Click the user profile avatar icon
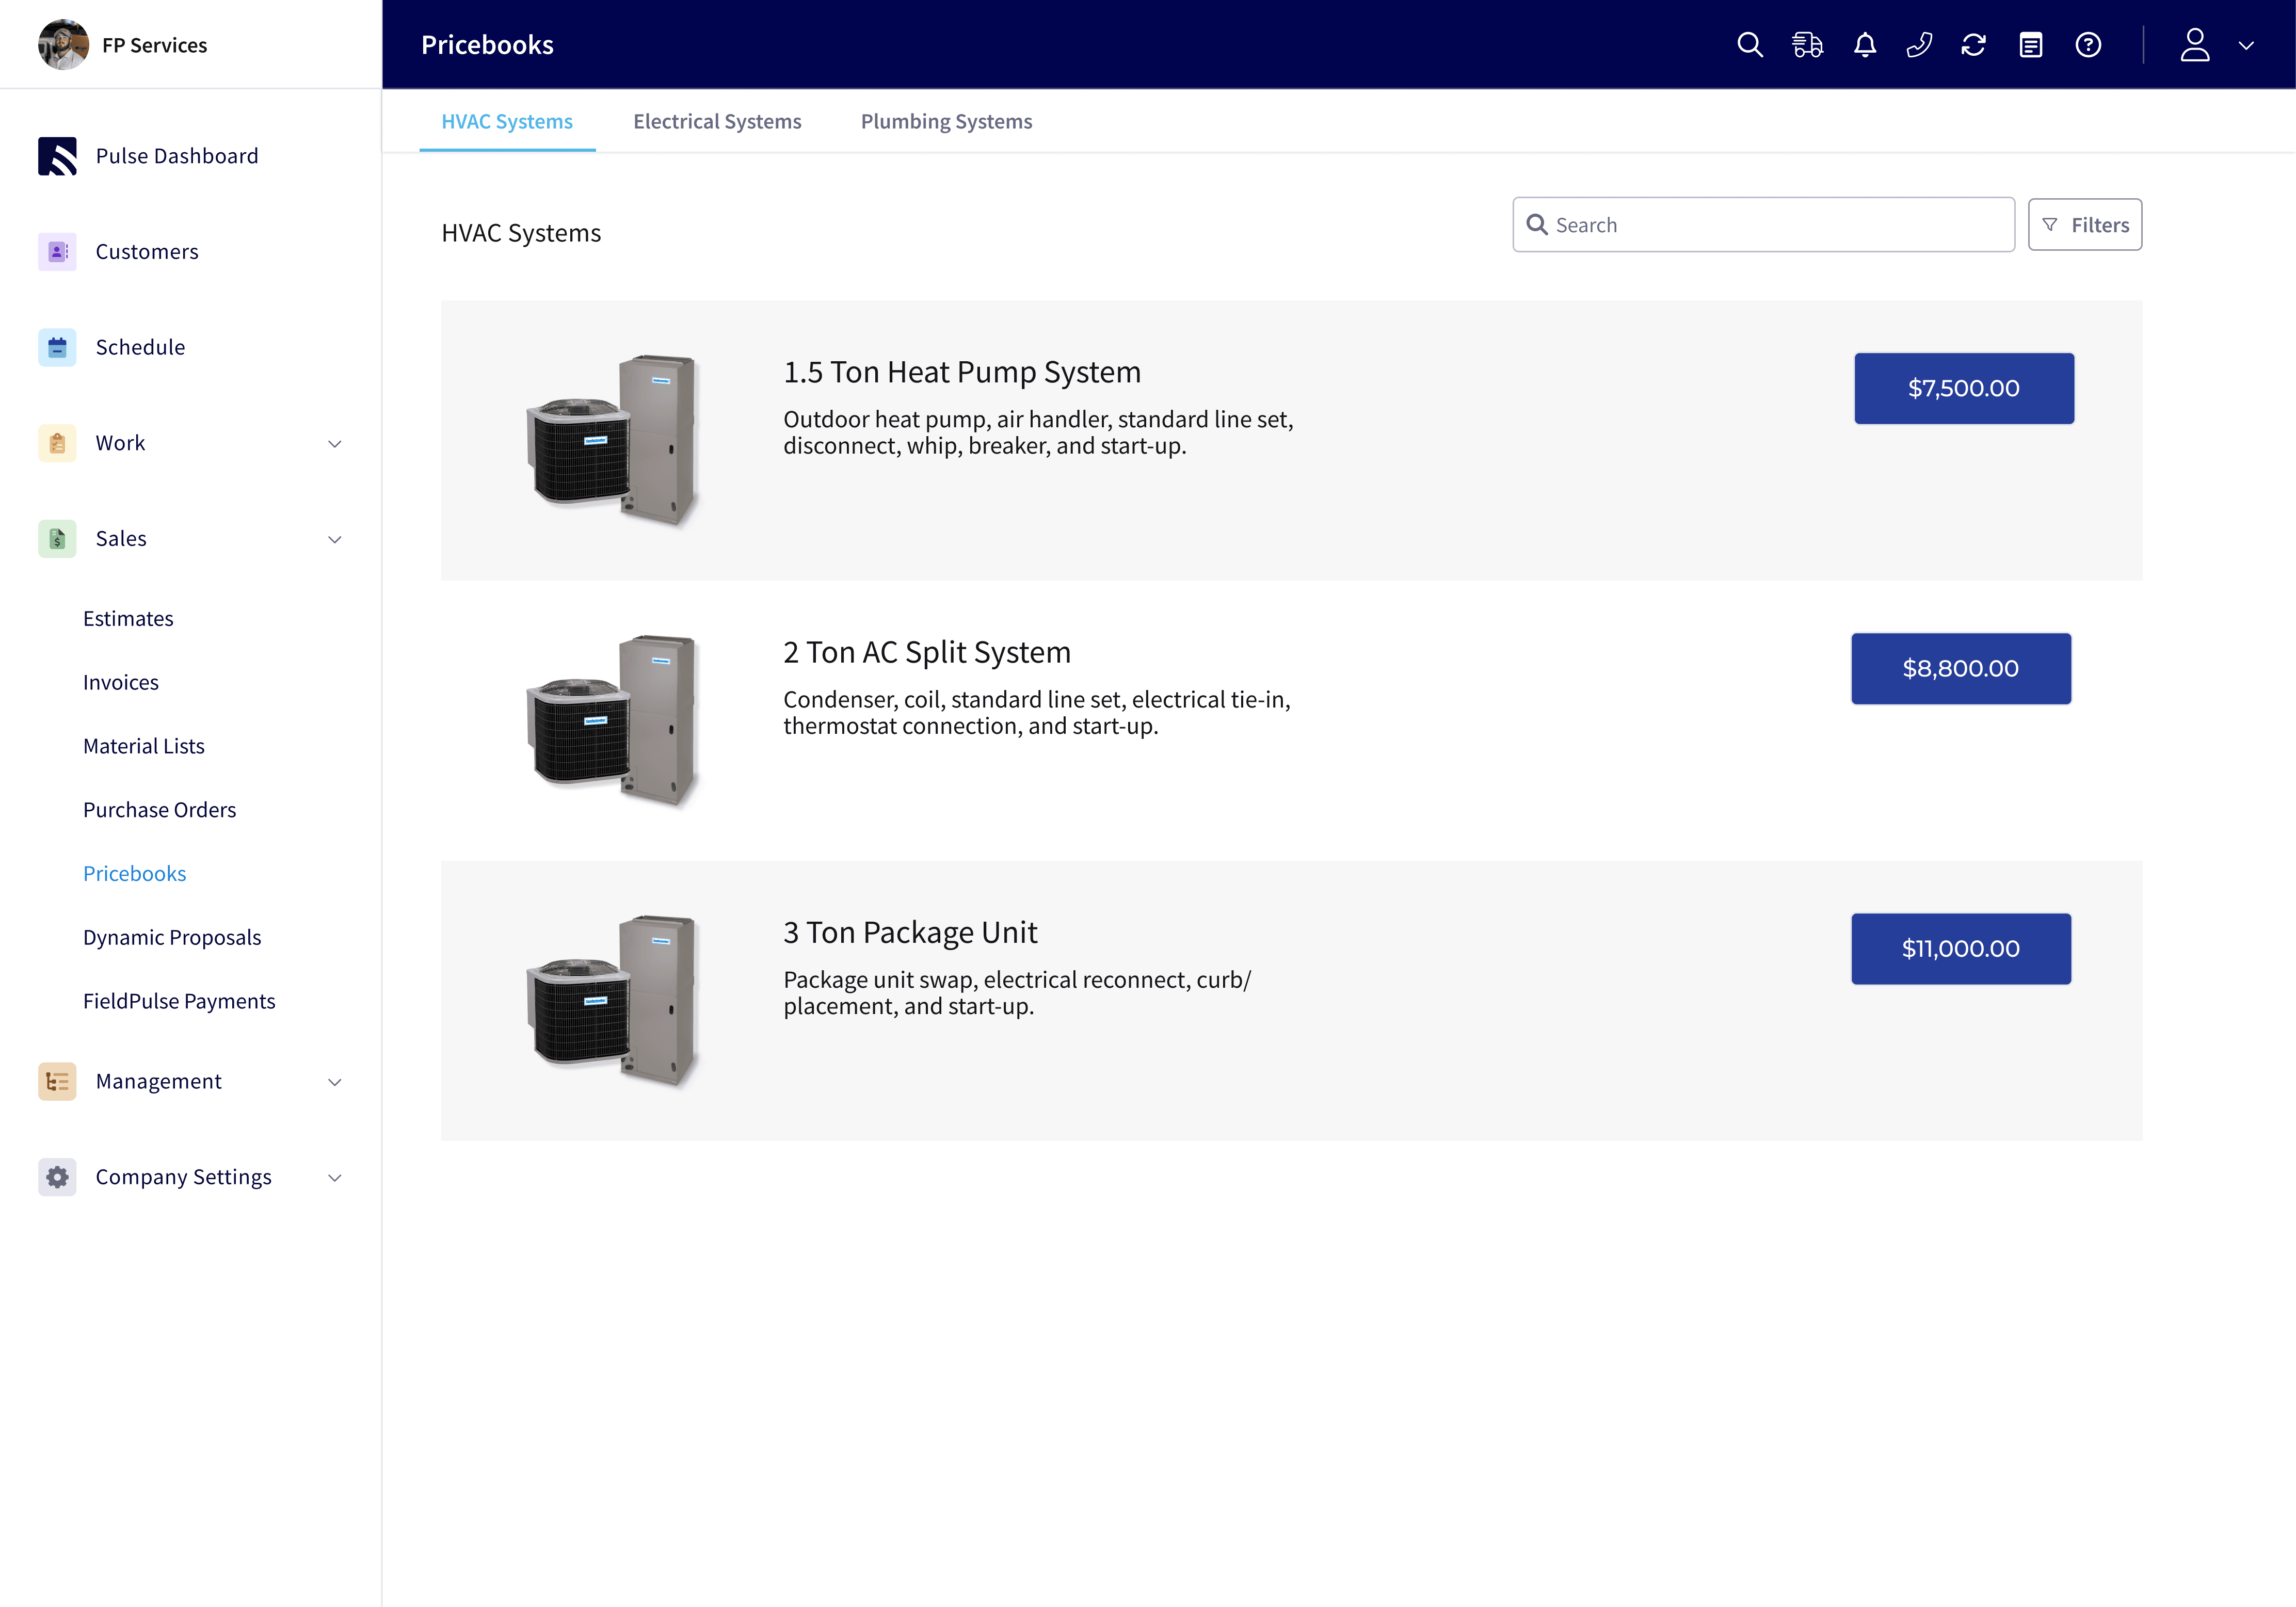Viewport: 2296px width, 1607px height. pyautogui.click(x=2194, y=45)
